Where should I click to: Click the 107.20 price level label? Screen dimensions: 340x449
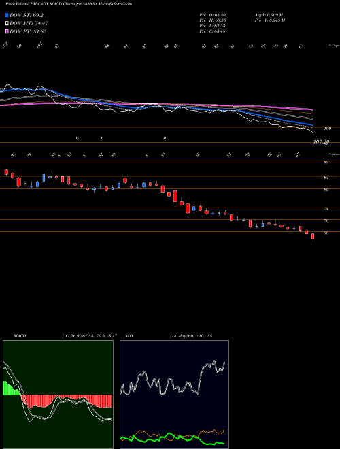point(322,142)
